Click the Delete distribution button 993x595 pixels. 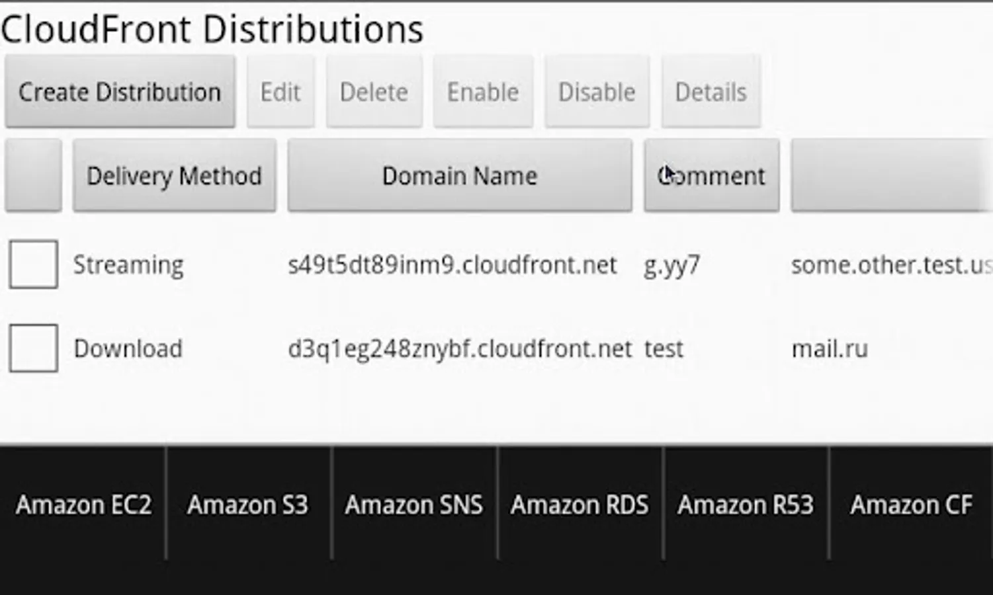pyautogui.click(x=374, y=92)
